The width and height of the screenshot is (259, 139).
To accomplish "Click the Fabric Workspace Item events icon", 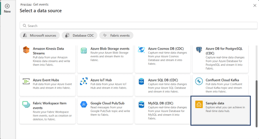I will click(26, 104).
